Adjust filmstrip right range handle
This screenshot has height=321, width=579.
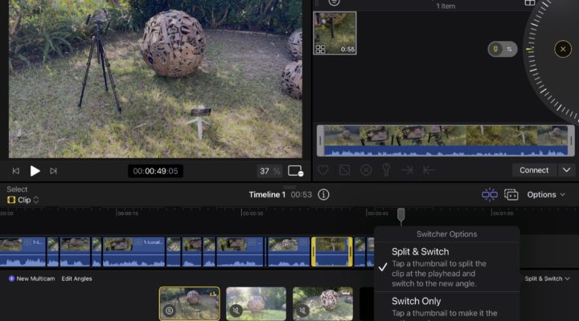pyautogui.click(x=571, y=140)
